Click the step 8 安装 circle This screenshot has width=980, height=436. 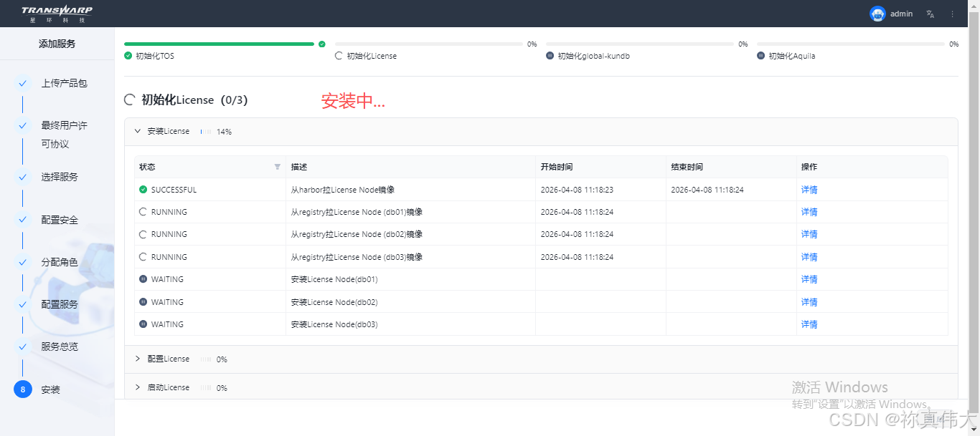coord(23,389)
